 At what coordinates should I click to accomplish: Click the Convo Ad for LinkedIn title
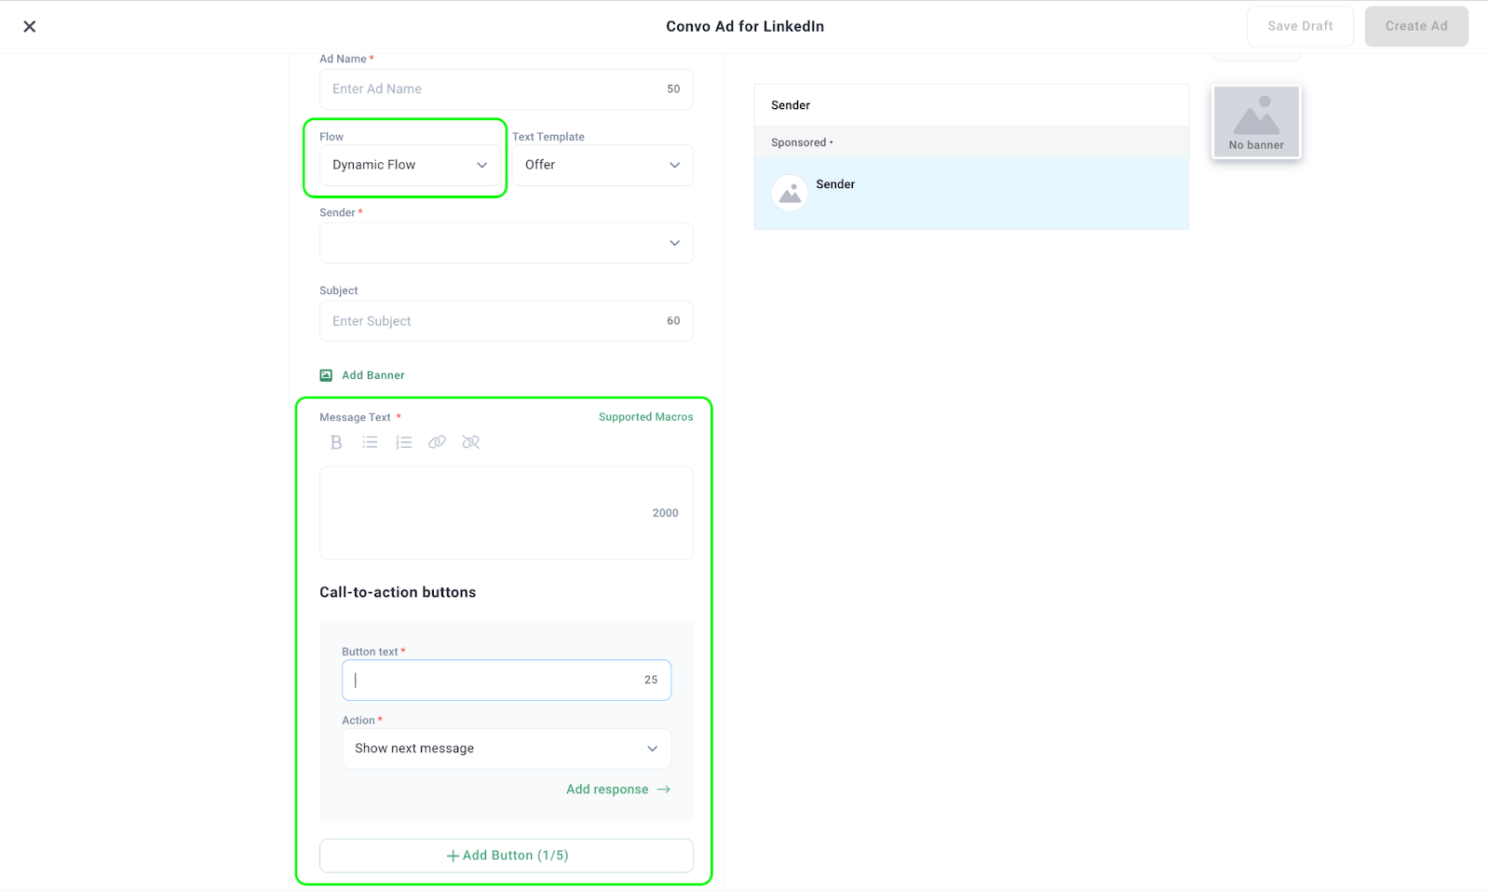(745, 26)
